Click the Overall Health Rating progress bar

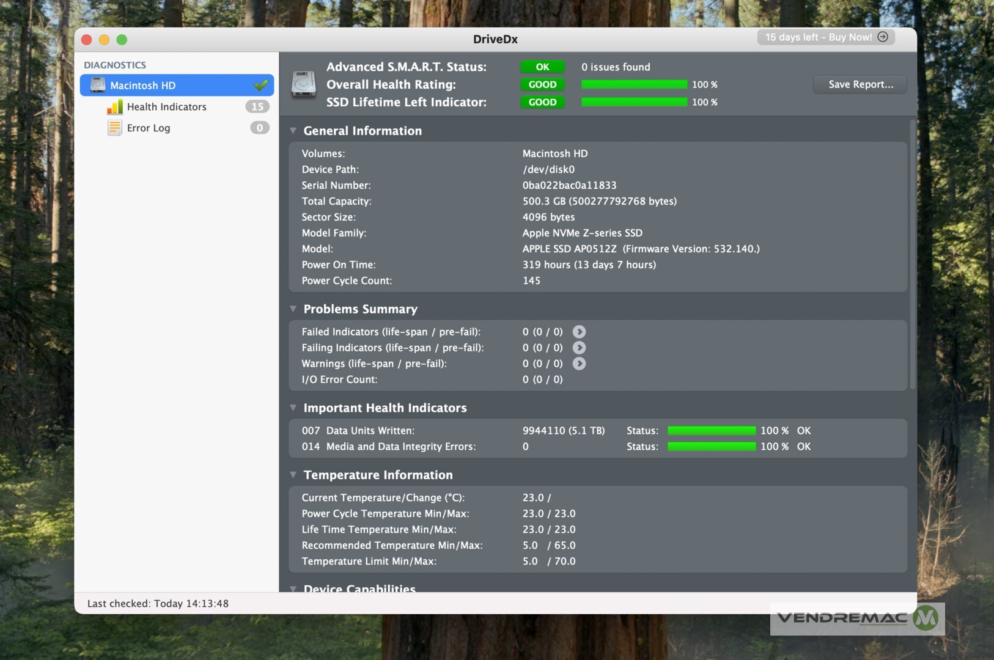coord(634,84)
